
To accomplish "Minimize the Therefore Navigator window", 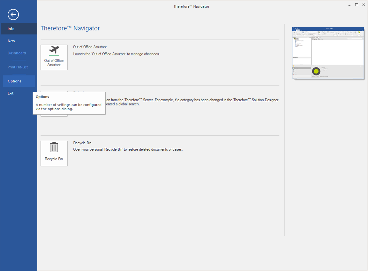I will (349, 5).
